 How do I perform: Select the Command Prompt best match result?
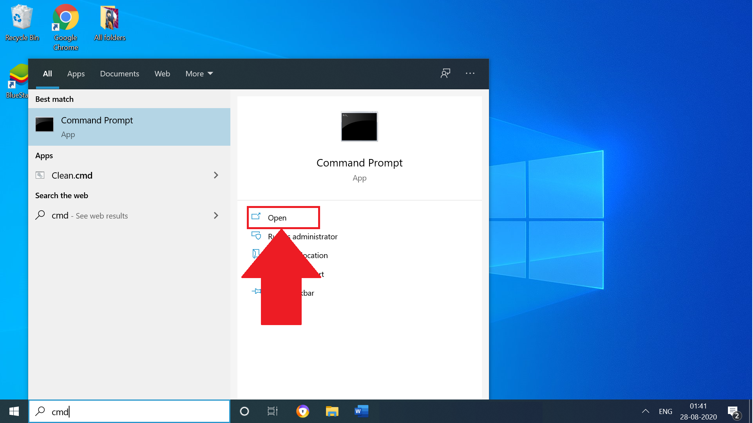pyautogui.click(x=129, y=127)
